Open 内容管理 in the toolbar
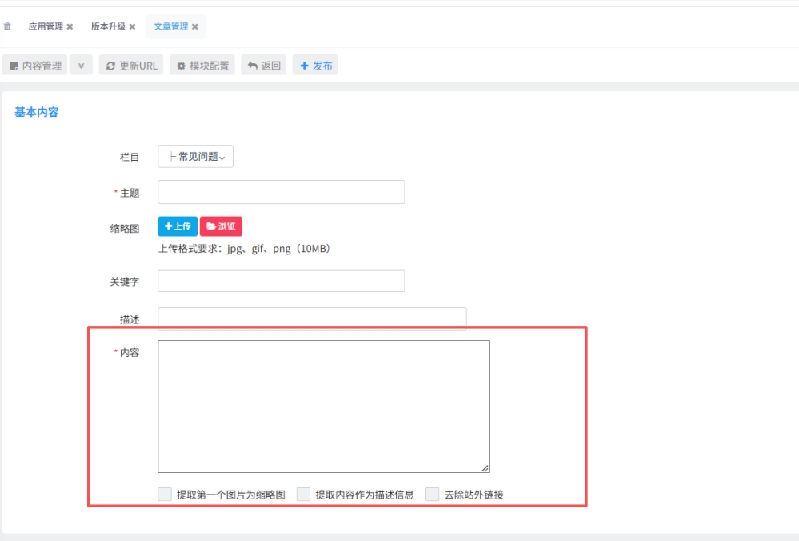The height and width of the screenshot is (541, 799). pos(34,66)
